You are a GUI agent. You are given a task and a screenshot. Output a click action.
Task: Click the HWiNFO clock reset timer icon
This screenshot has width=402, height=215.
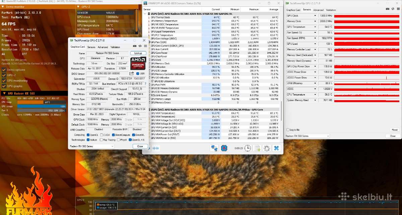pyautogui.click(x=247, y=148)
